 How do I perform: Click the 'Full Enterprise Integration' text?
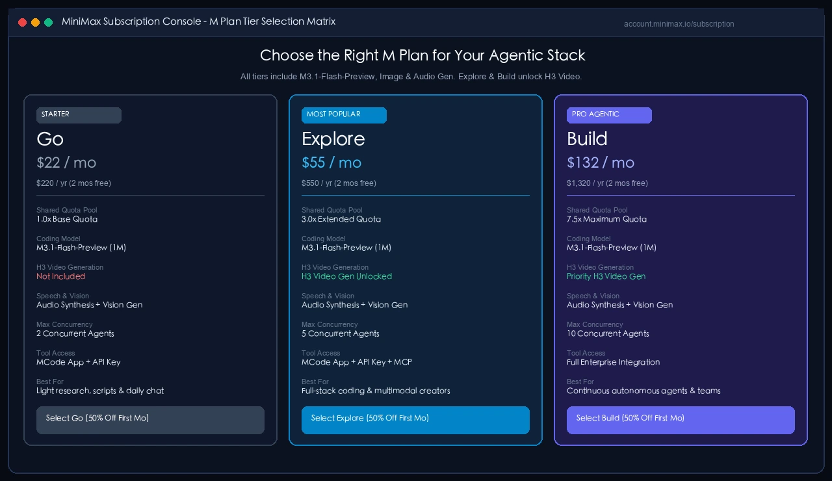pos(613,362)
